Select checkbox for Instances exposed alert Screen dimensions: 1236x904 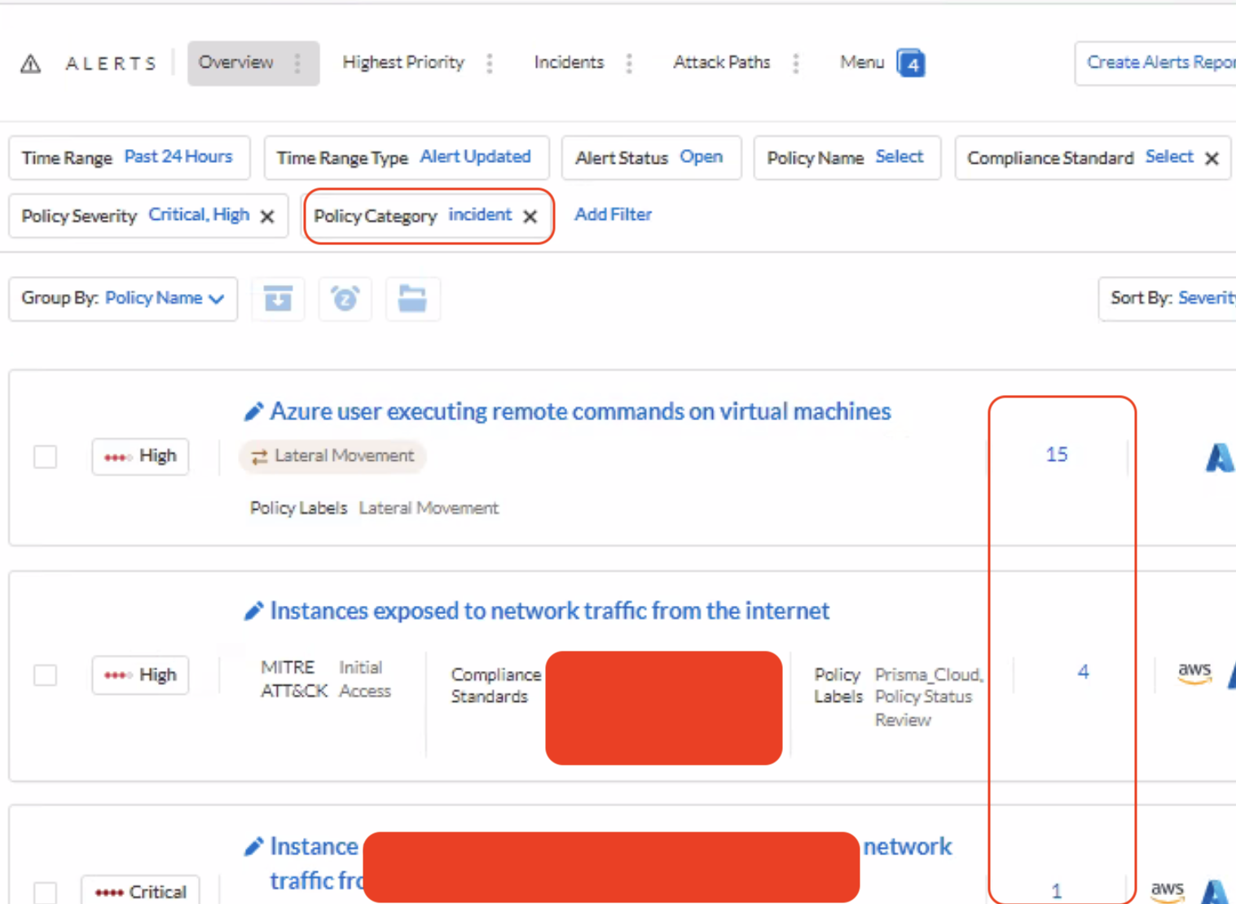click(46, 675)
